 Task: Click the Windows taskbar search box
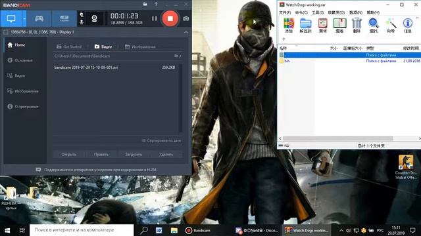point(82,230)
